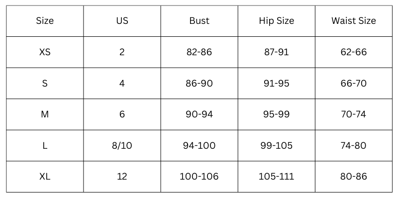Select hip measurement 105-111

pos(277,177)
